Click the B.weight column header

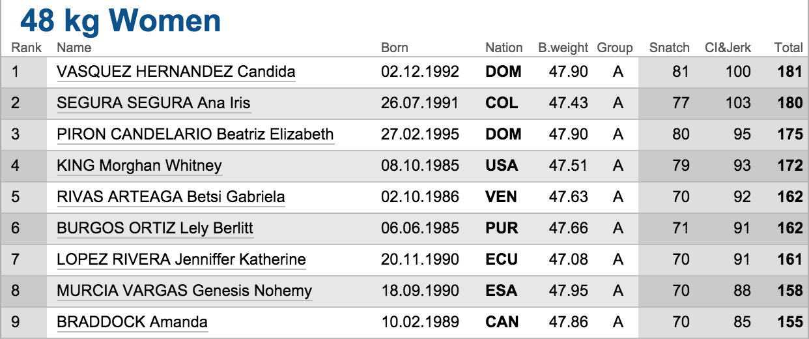pos(563,48)
